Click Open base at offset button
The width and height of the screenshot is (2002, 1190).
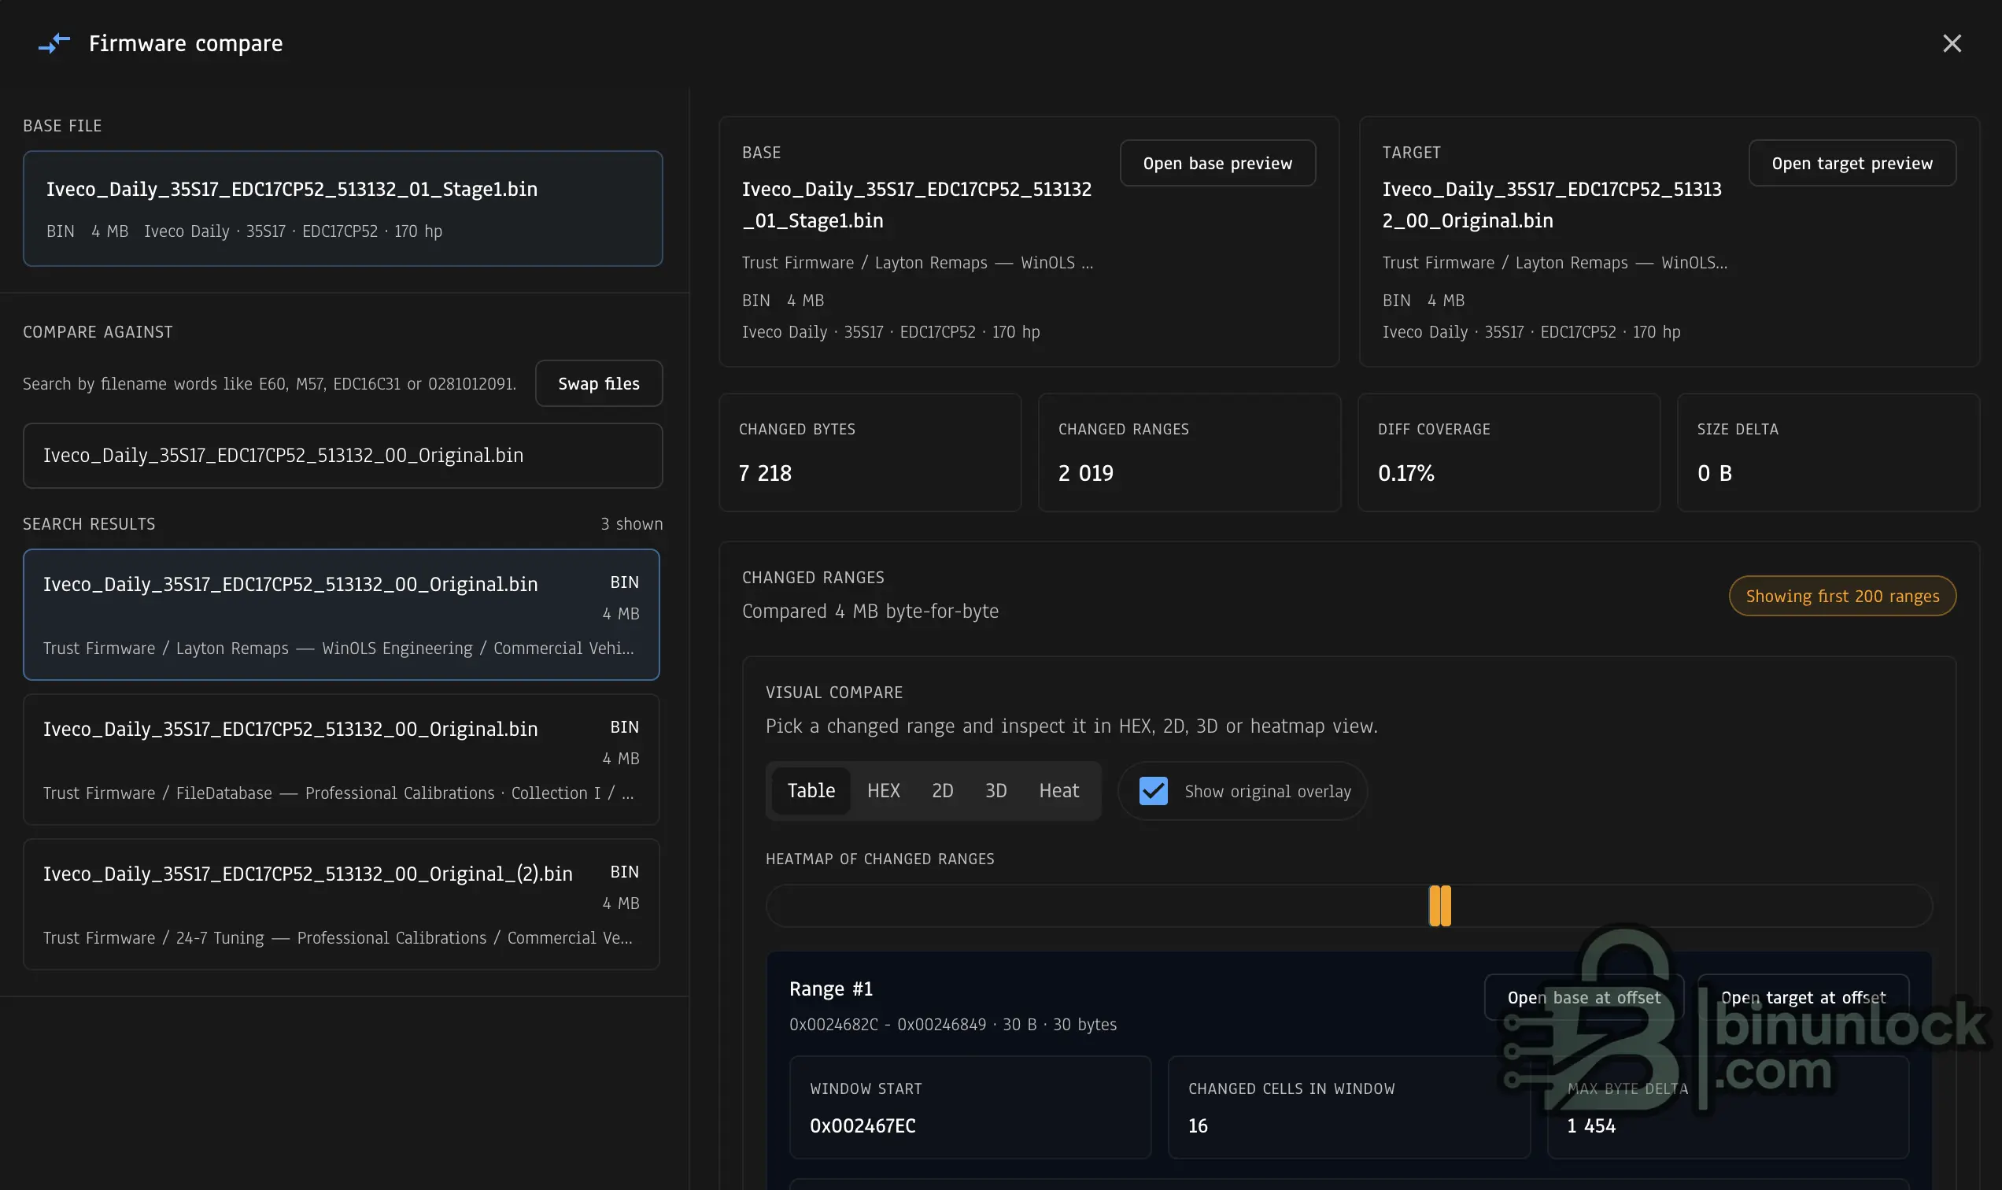[x=1583, y=996]
